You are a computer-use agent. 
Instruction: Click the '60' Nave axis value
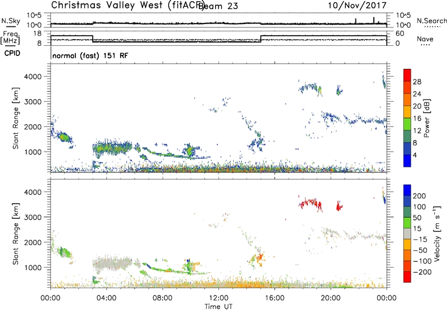400,34
